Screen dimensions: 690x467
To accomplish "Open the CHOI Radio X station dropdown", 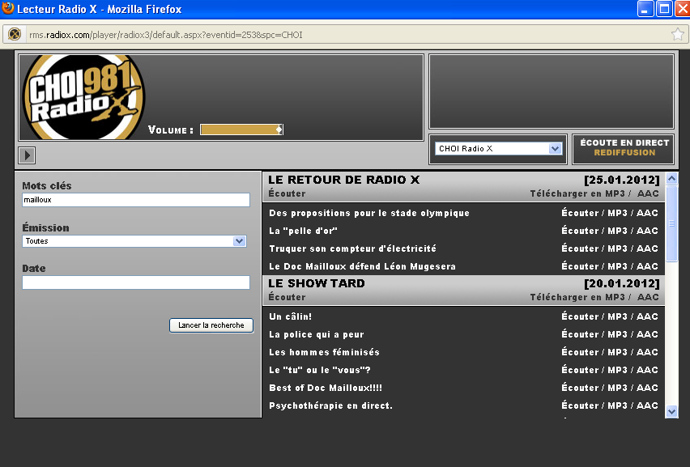I will pyautogui.click(x=498, y=149).
